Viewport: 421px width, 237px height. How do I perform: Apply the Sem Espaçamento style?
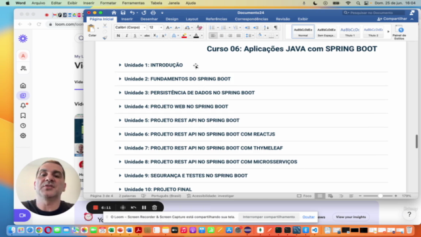[326, 32]
